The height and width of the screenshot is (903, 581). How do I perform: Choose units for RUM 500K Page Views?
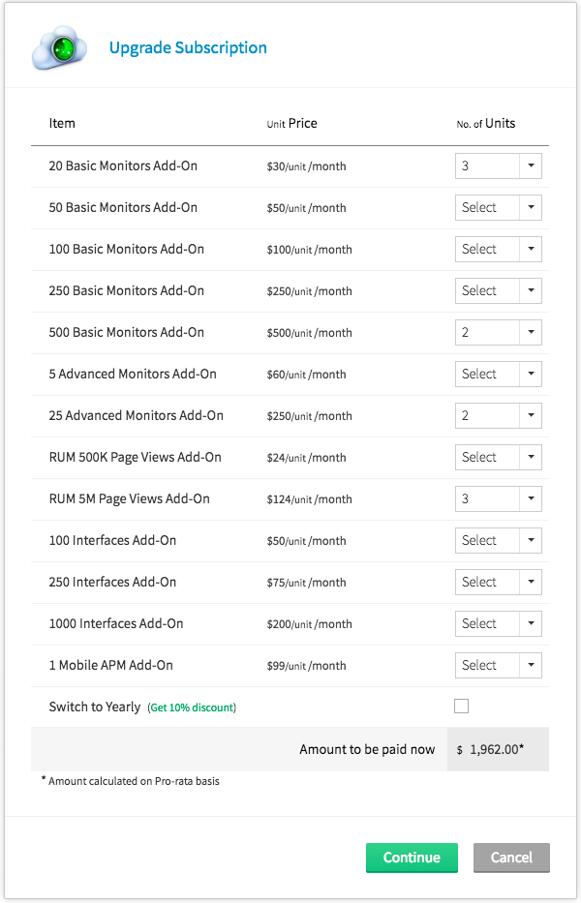(x=498, y=458)
